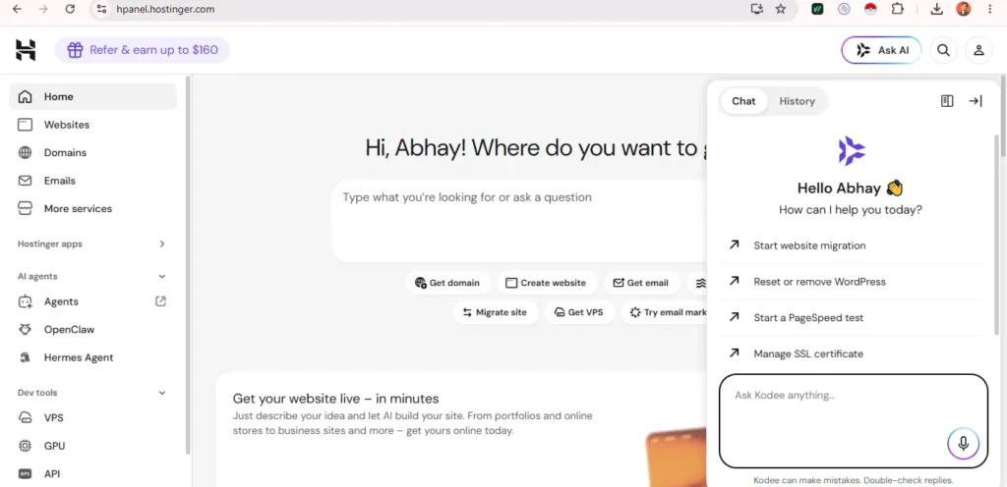
Task: Click the Hostinger logo icon
Action: [x=26, y=50]
